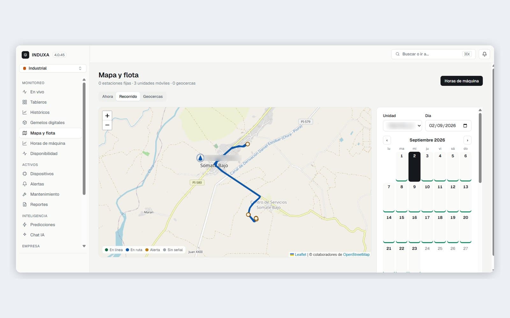Click the Día date field

[448, 126]
